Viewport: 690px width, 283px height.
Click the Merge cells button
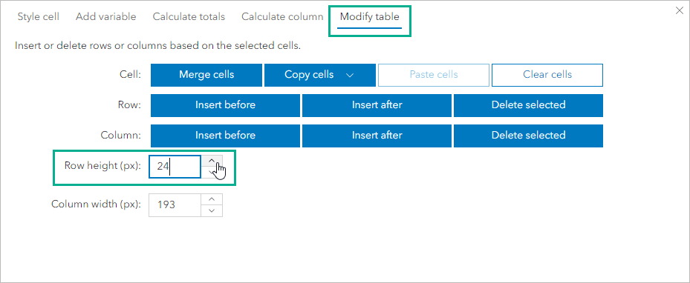point(206,75)
